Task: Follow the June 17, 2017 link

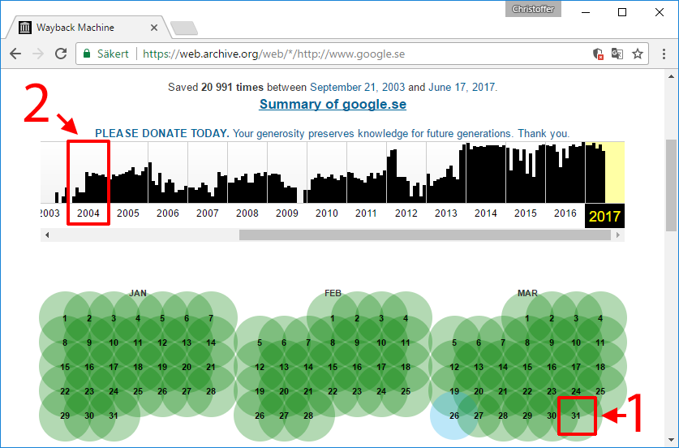Action: point(462,87)
